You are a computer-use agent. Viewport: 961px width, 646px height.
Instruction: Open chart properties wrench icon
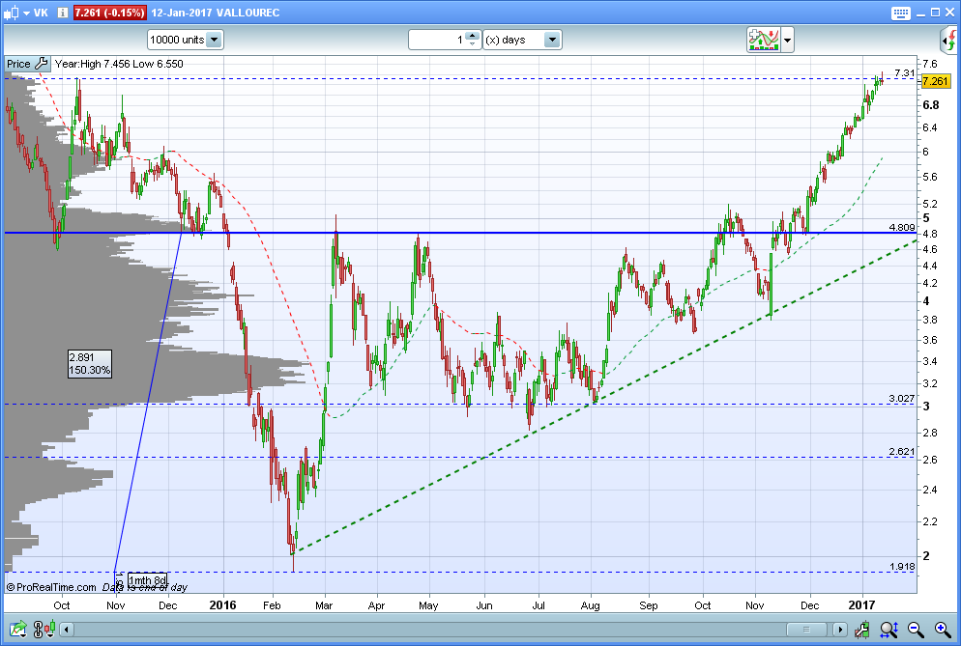[861, 629]
